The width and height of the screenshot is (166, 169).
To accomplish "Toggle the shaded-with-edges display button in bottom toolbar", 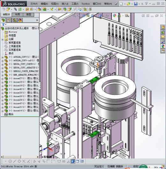I will pyautogui.click(x=73, y=161).
